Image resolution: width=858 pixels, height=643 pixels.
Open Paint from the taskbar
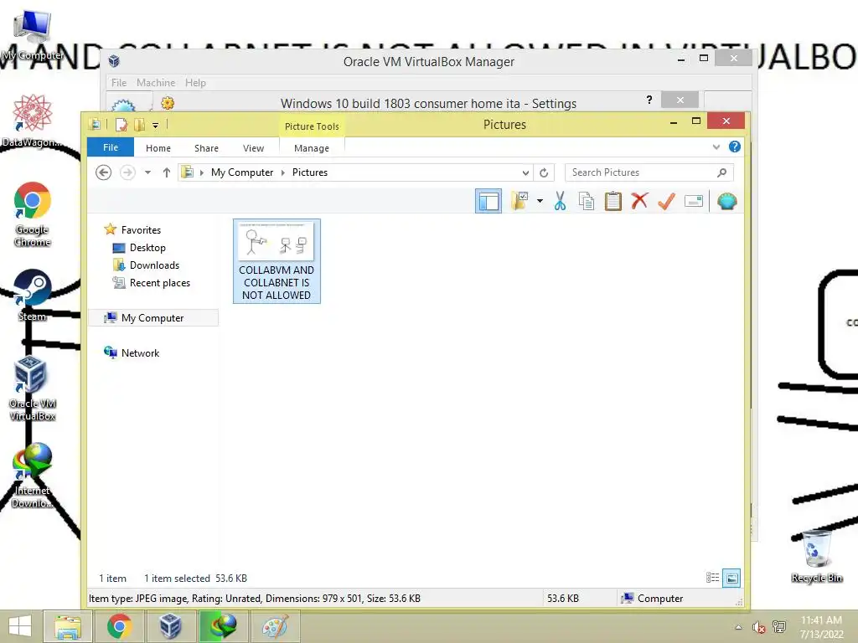275,626
